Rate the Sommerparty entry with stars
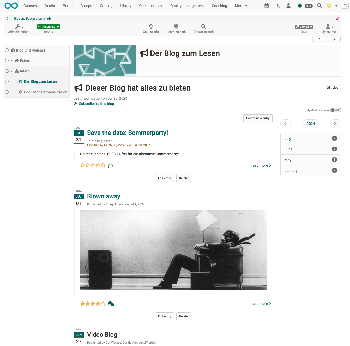Image resolution: width=350 pixels, height=346 pixels. [93, 165]
